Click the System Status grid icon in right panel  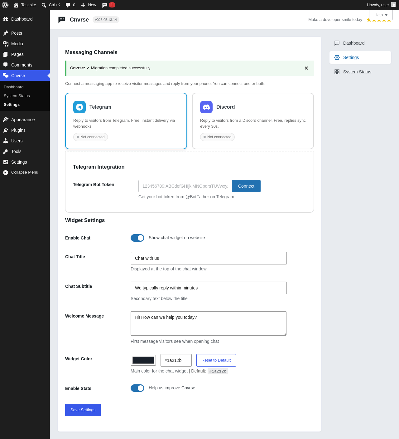(337, 72)
